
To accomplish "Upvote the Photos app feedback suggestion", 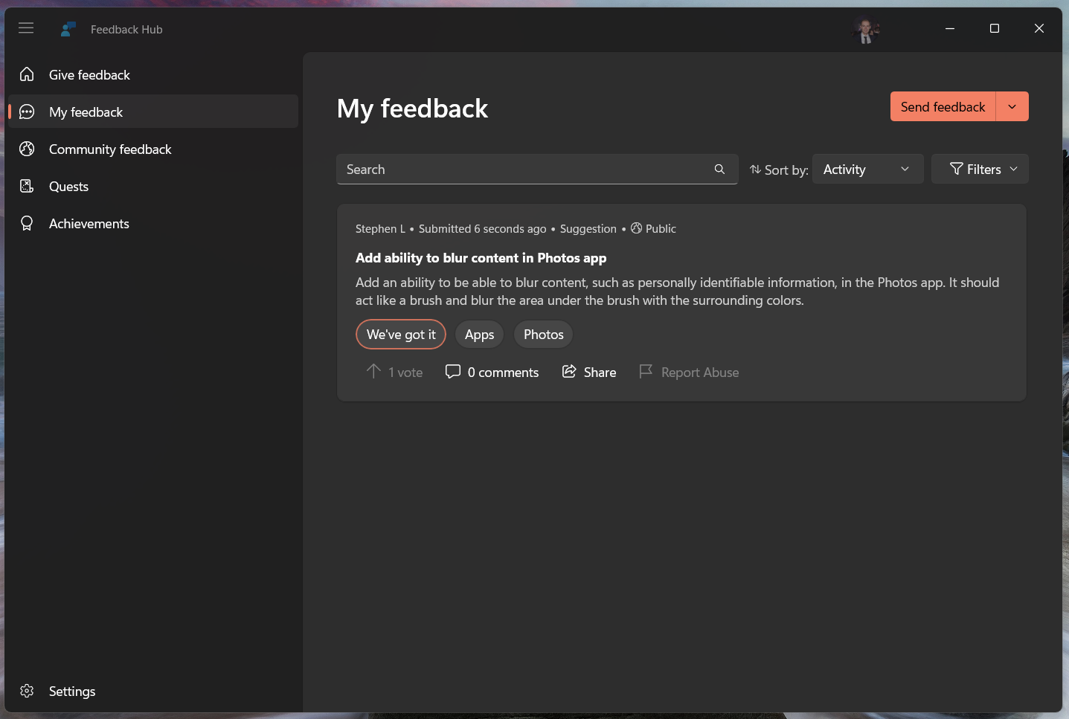I will (394, 372).
